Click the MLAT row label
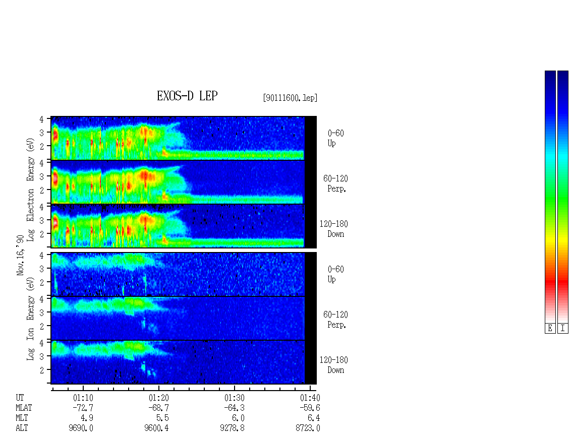The image size is (570, 441). (x=24, y=408)
